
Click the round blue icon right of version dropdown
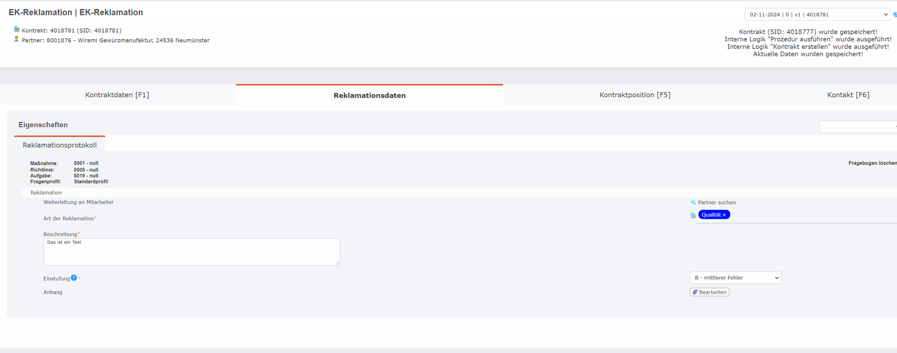pyautogui.click(x=894, y=15)
